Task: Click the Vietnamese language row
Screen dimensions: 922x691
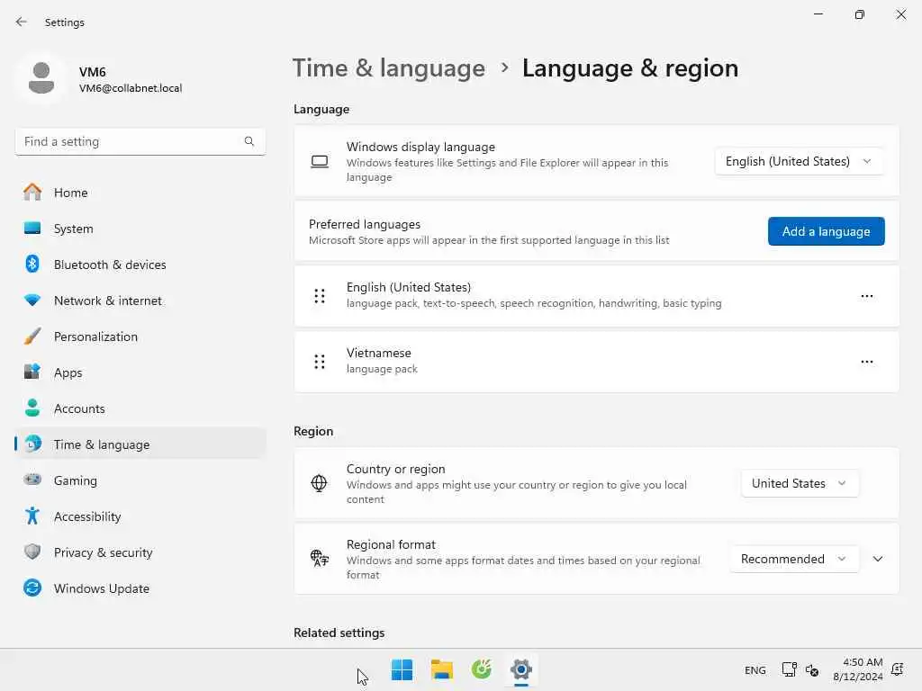Action: click(x=596, y=362)
